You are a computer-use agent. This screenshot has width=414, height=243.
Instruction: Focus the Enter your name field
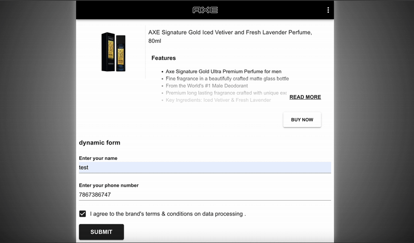click(x=205, y=168)
